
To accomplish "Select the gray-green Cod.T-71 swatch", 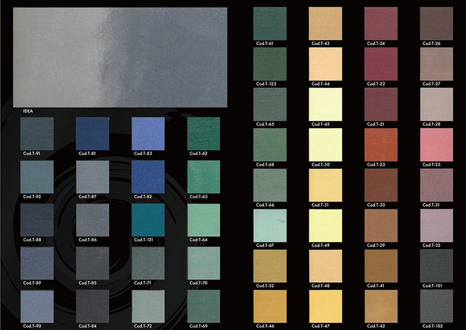I will click(x=148, y=264).
